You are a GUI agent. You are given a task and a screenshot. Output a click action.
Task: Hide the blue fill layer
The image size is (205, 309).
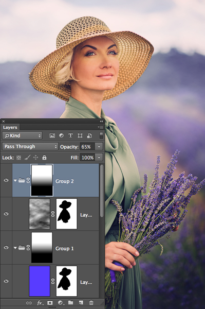[x=6, y=281]
